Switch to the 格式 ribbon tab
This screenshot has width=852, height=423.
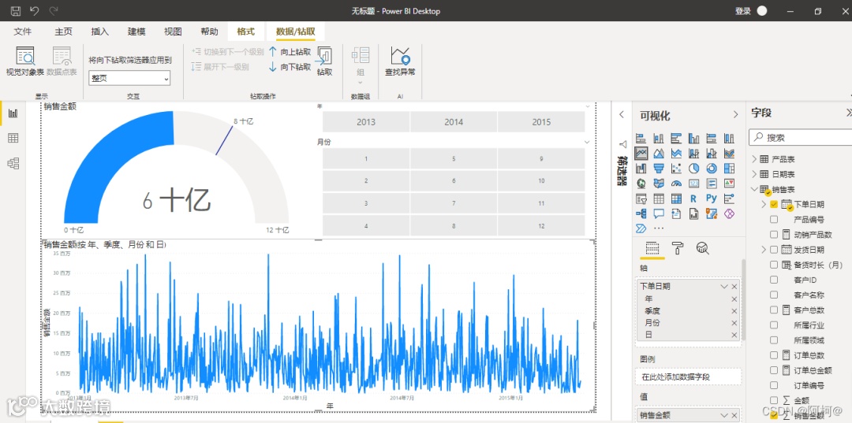tap(245, 32)
